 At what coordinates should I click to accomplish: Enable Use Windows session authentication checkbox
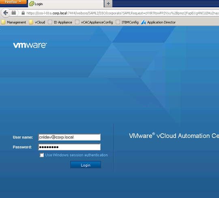(x=42, y=155)
